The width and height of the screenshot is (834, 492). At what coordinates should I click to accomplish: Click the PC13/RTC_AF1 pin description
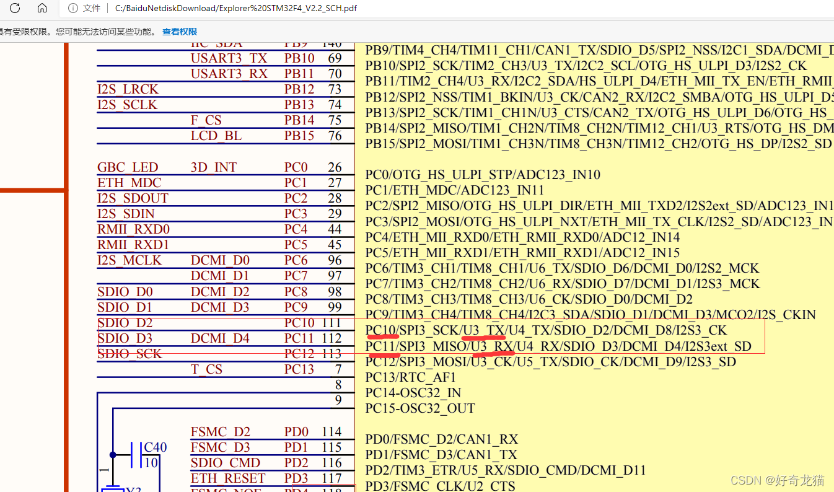(411, 377)
